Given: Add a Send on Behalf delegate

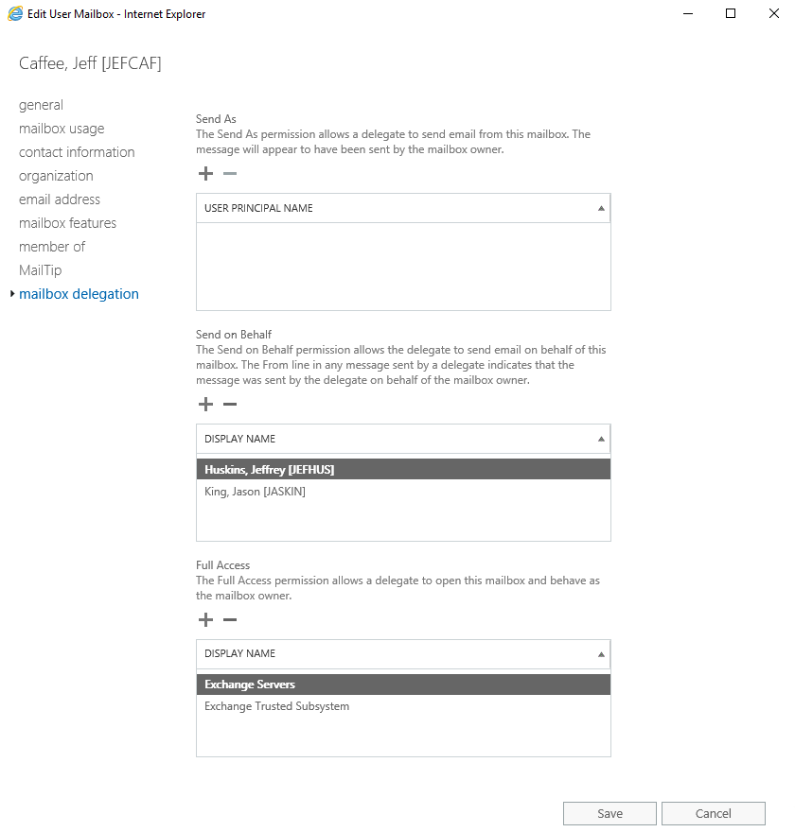Looking at the screenshot, I should click(x=205, y=405).
